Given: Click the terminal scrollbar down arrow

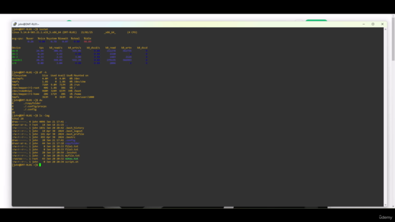Looking at the screenshot, I should [385, 205].
